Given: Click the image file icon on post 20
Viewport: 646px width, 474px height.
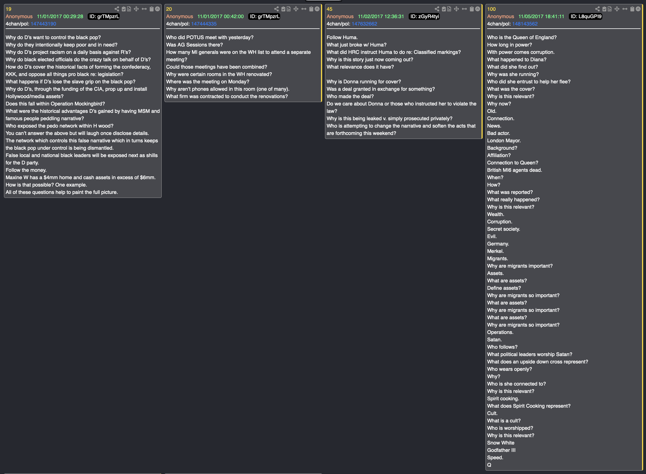Looking at the screenshot, I should 289,9.
